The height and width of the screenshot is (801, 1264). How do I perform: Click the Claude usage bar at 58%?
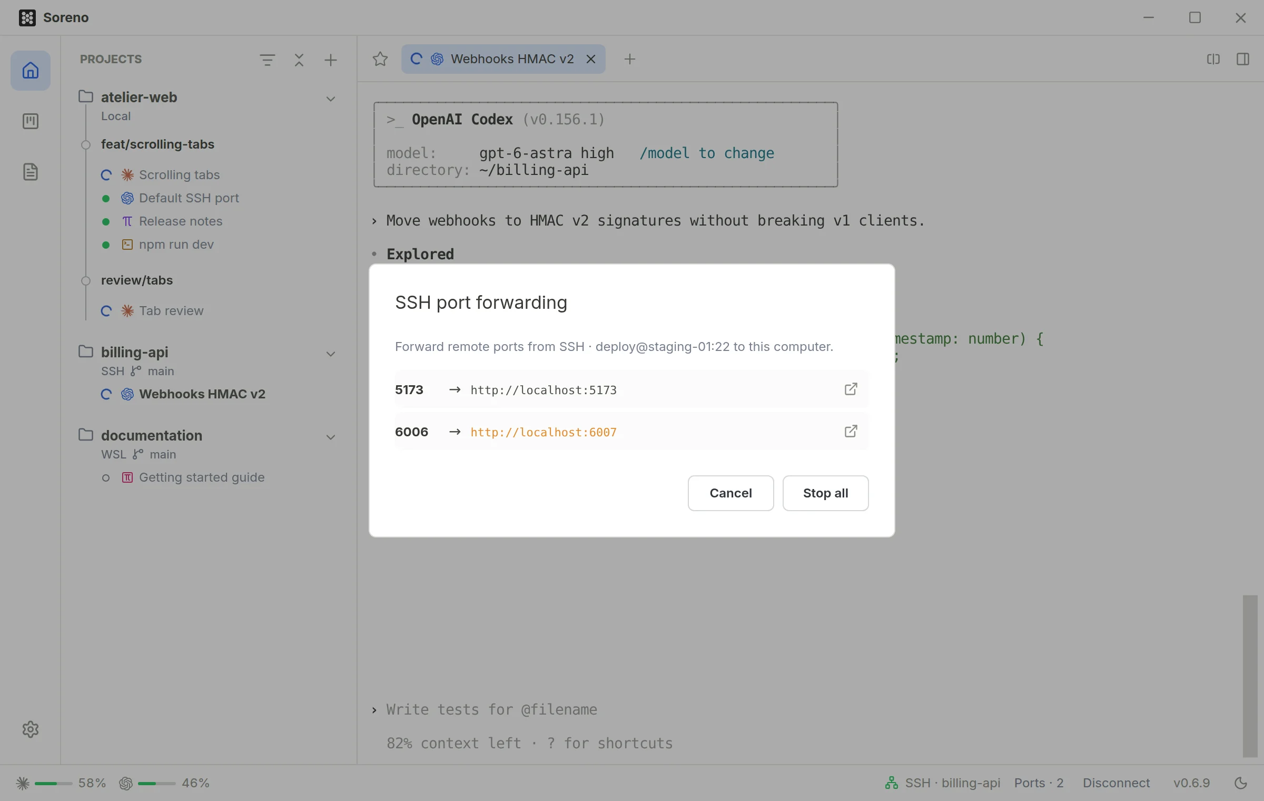coord(53,784)
